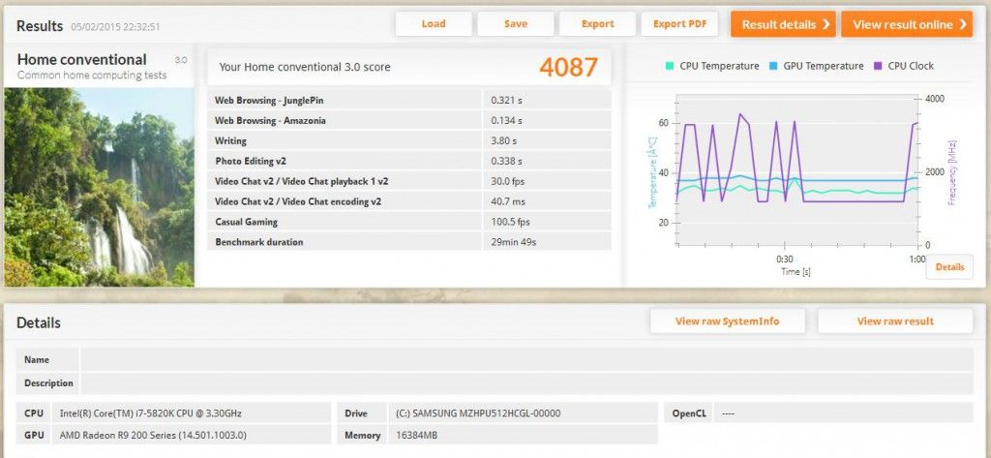Click the Name input field

pyautogui.click(x=526, y=359)
